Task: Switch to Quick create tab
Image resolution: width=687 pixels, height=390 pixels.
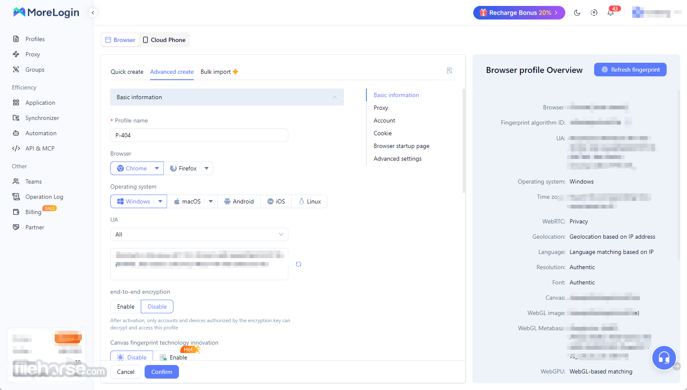Action: (x=127, y=72)
